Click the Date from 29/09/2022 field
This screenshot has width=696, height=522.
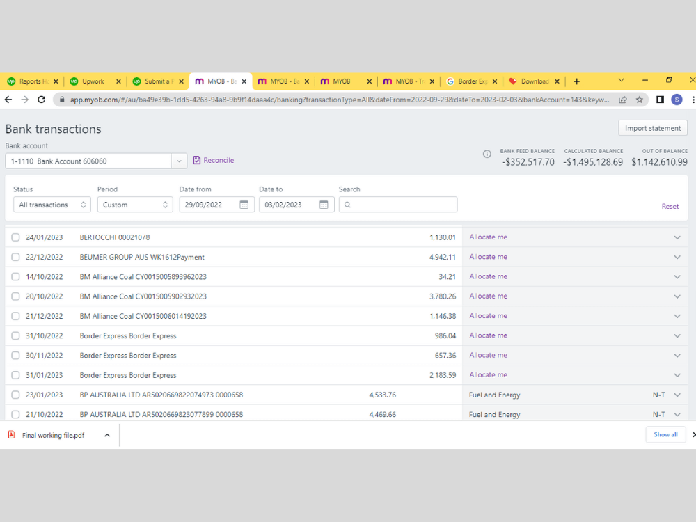click(x=216, y=205)
